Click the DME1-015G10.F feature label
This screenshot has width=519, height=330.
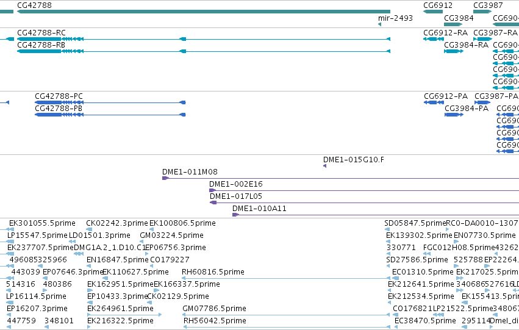point(354,160)
